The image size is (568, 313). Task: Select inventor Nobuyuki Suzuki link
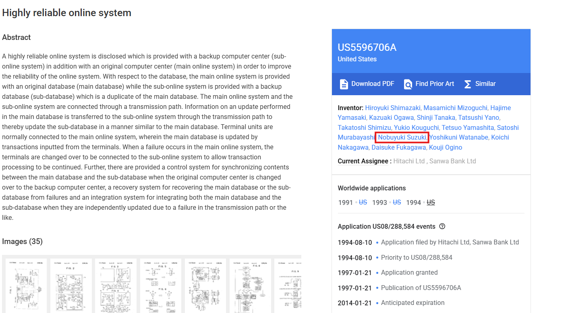tap(402, 138)
